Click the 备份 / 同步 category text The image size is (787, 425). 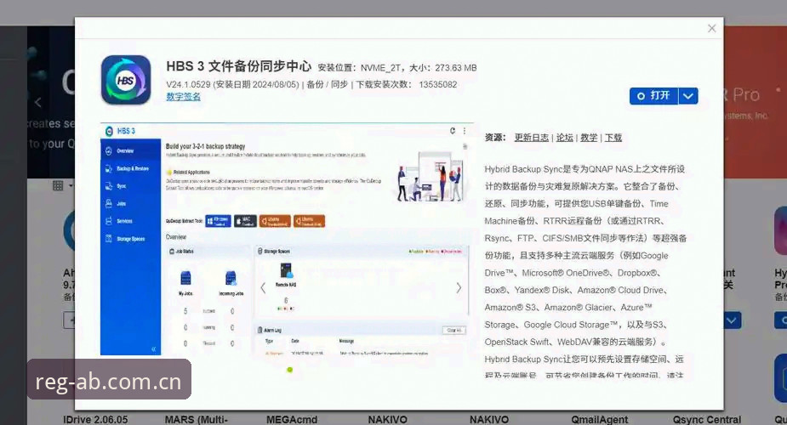click(x=327, y=84)
